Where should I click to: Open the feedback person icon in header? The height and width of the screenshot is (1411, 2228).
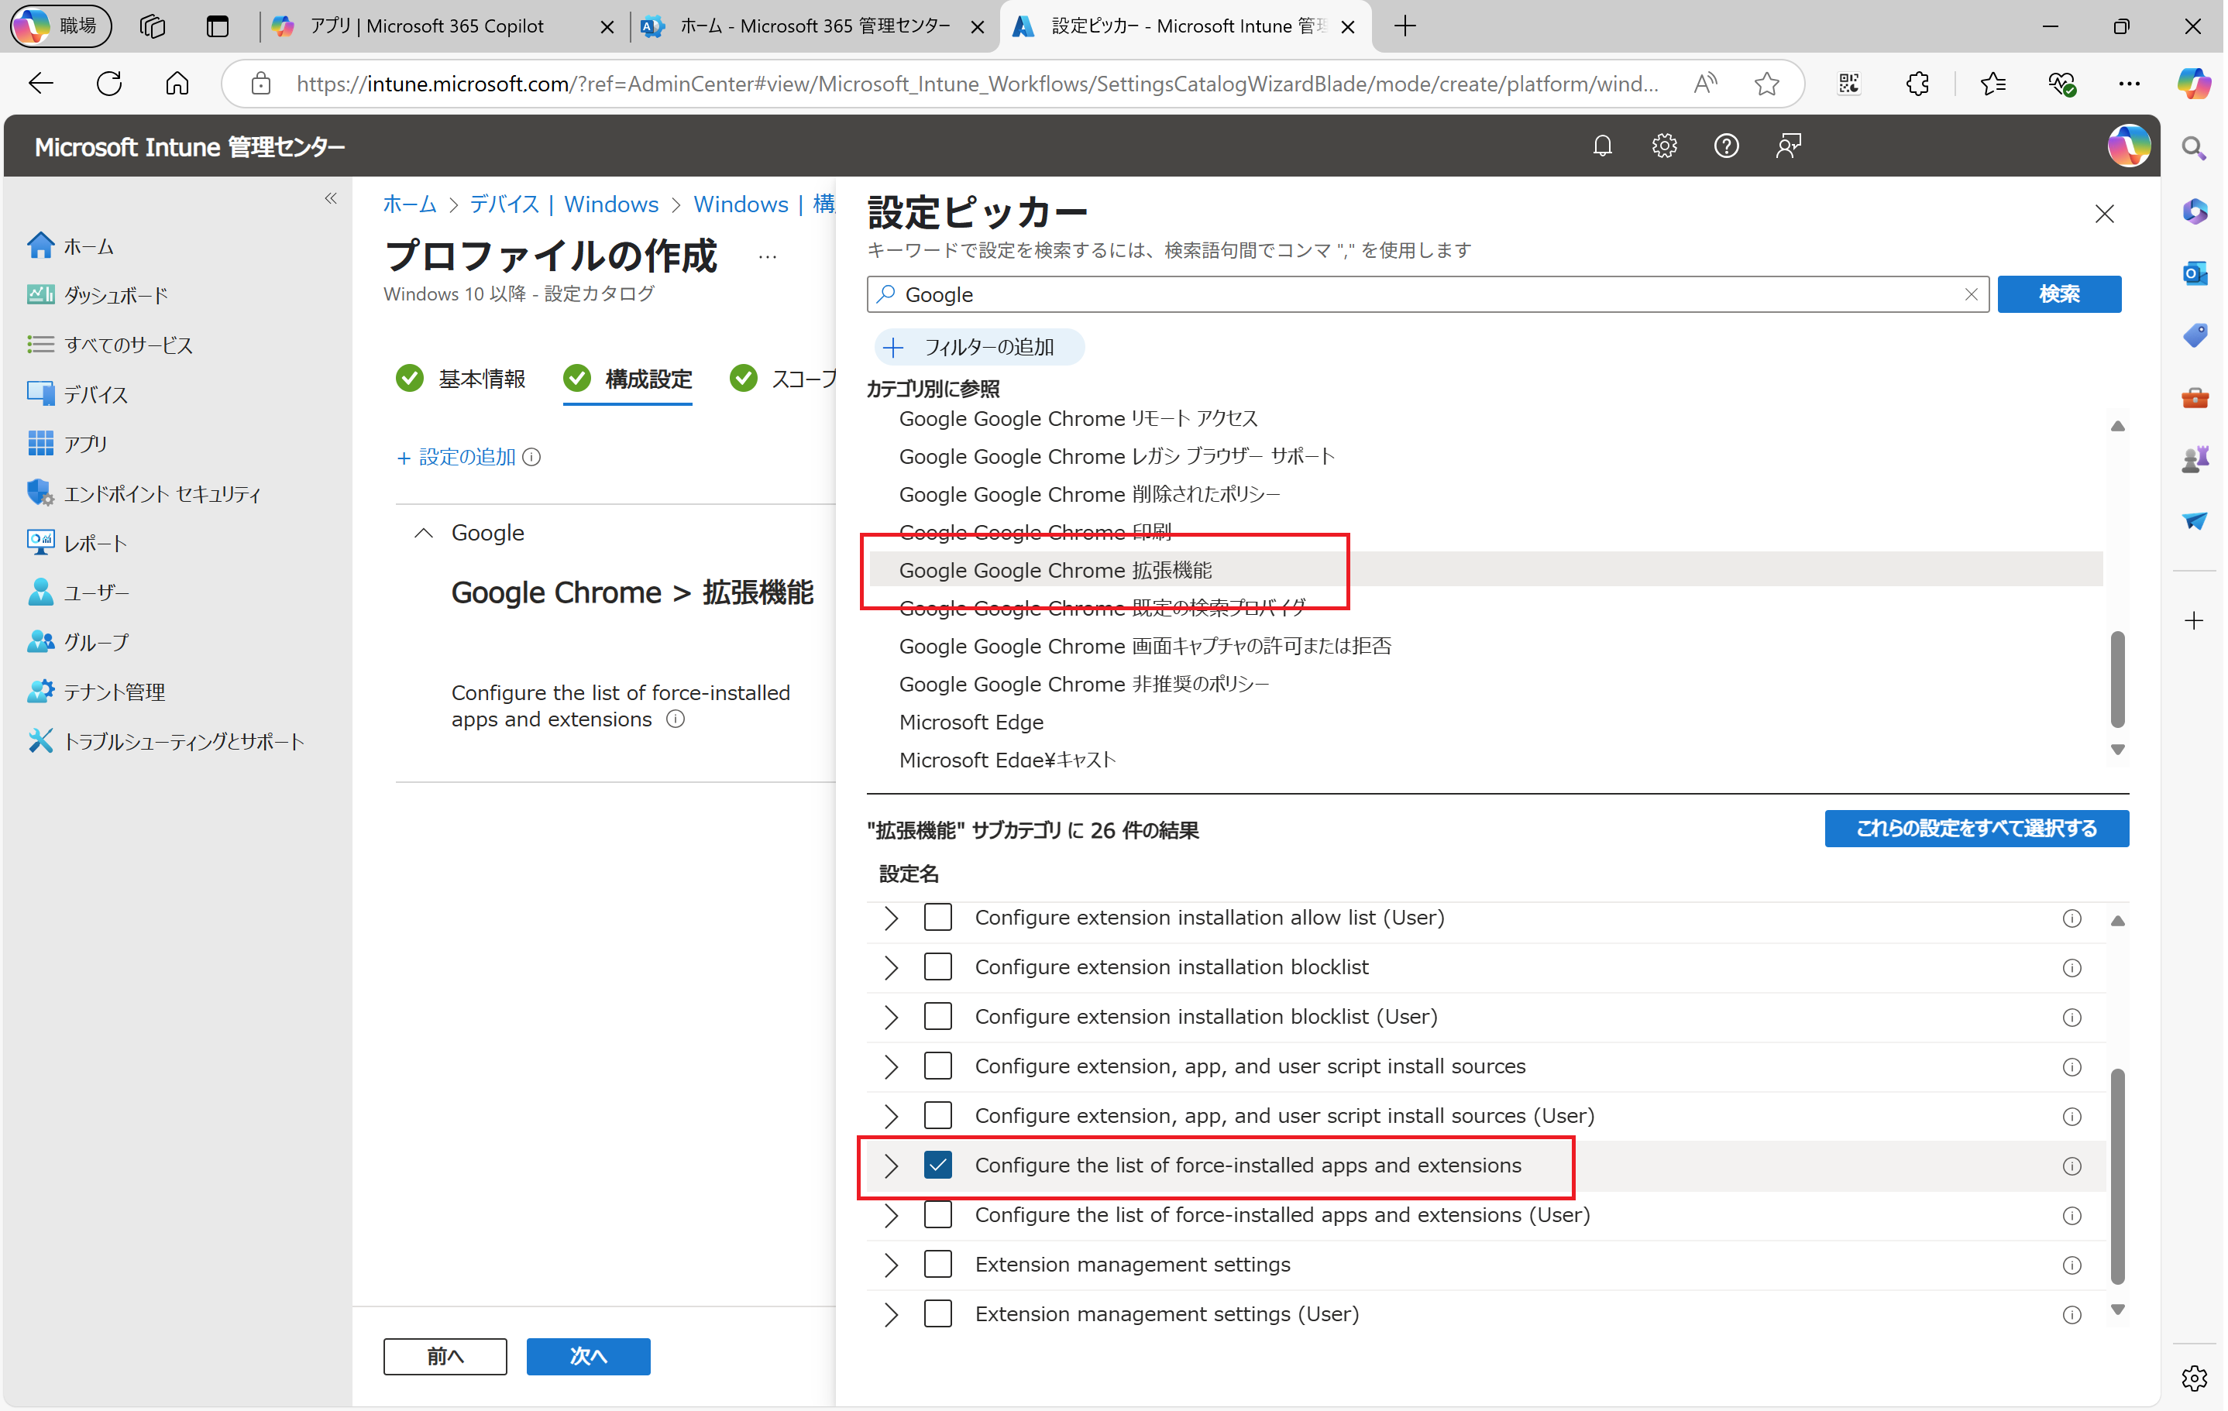[x=1789, y=146]
